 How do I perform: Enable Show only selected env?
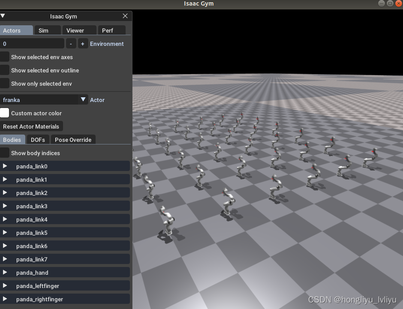[5, 84]
